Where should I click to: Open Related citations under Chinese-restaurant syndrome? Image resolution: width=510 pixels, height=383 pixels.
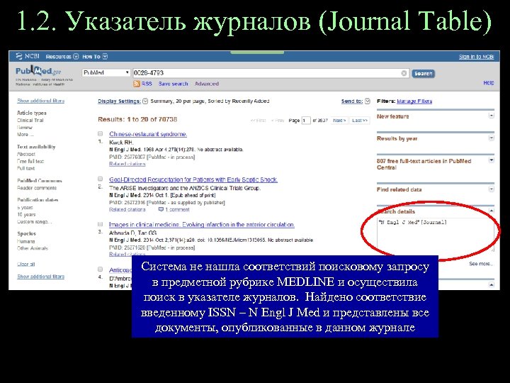pos(127,164)
